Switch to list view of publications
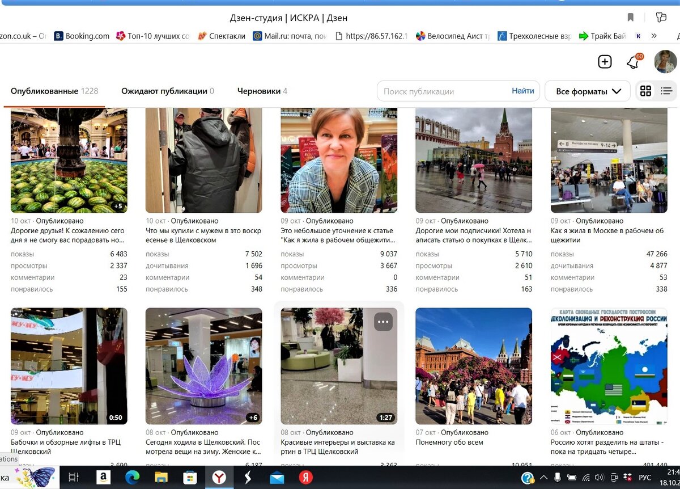The width and height of the screenshot is (680, 489). click(x=666, y=91)
